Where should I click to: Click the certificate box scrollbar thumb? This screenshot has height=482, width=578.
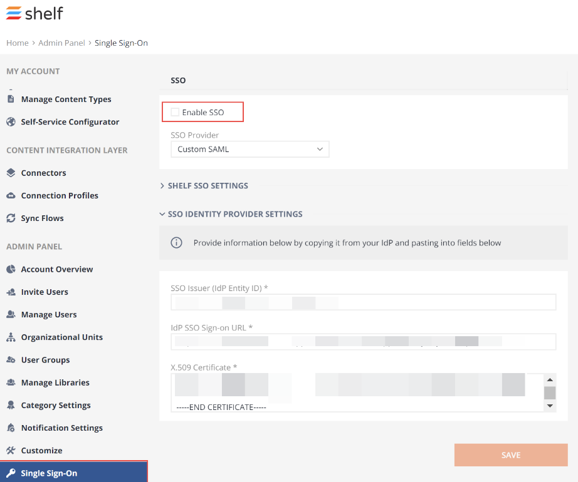[x=550, y=392]
